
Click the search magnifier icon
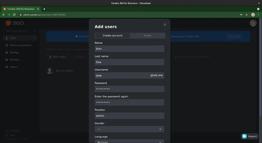[75, 57]
